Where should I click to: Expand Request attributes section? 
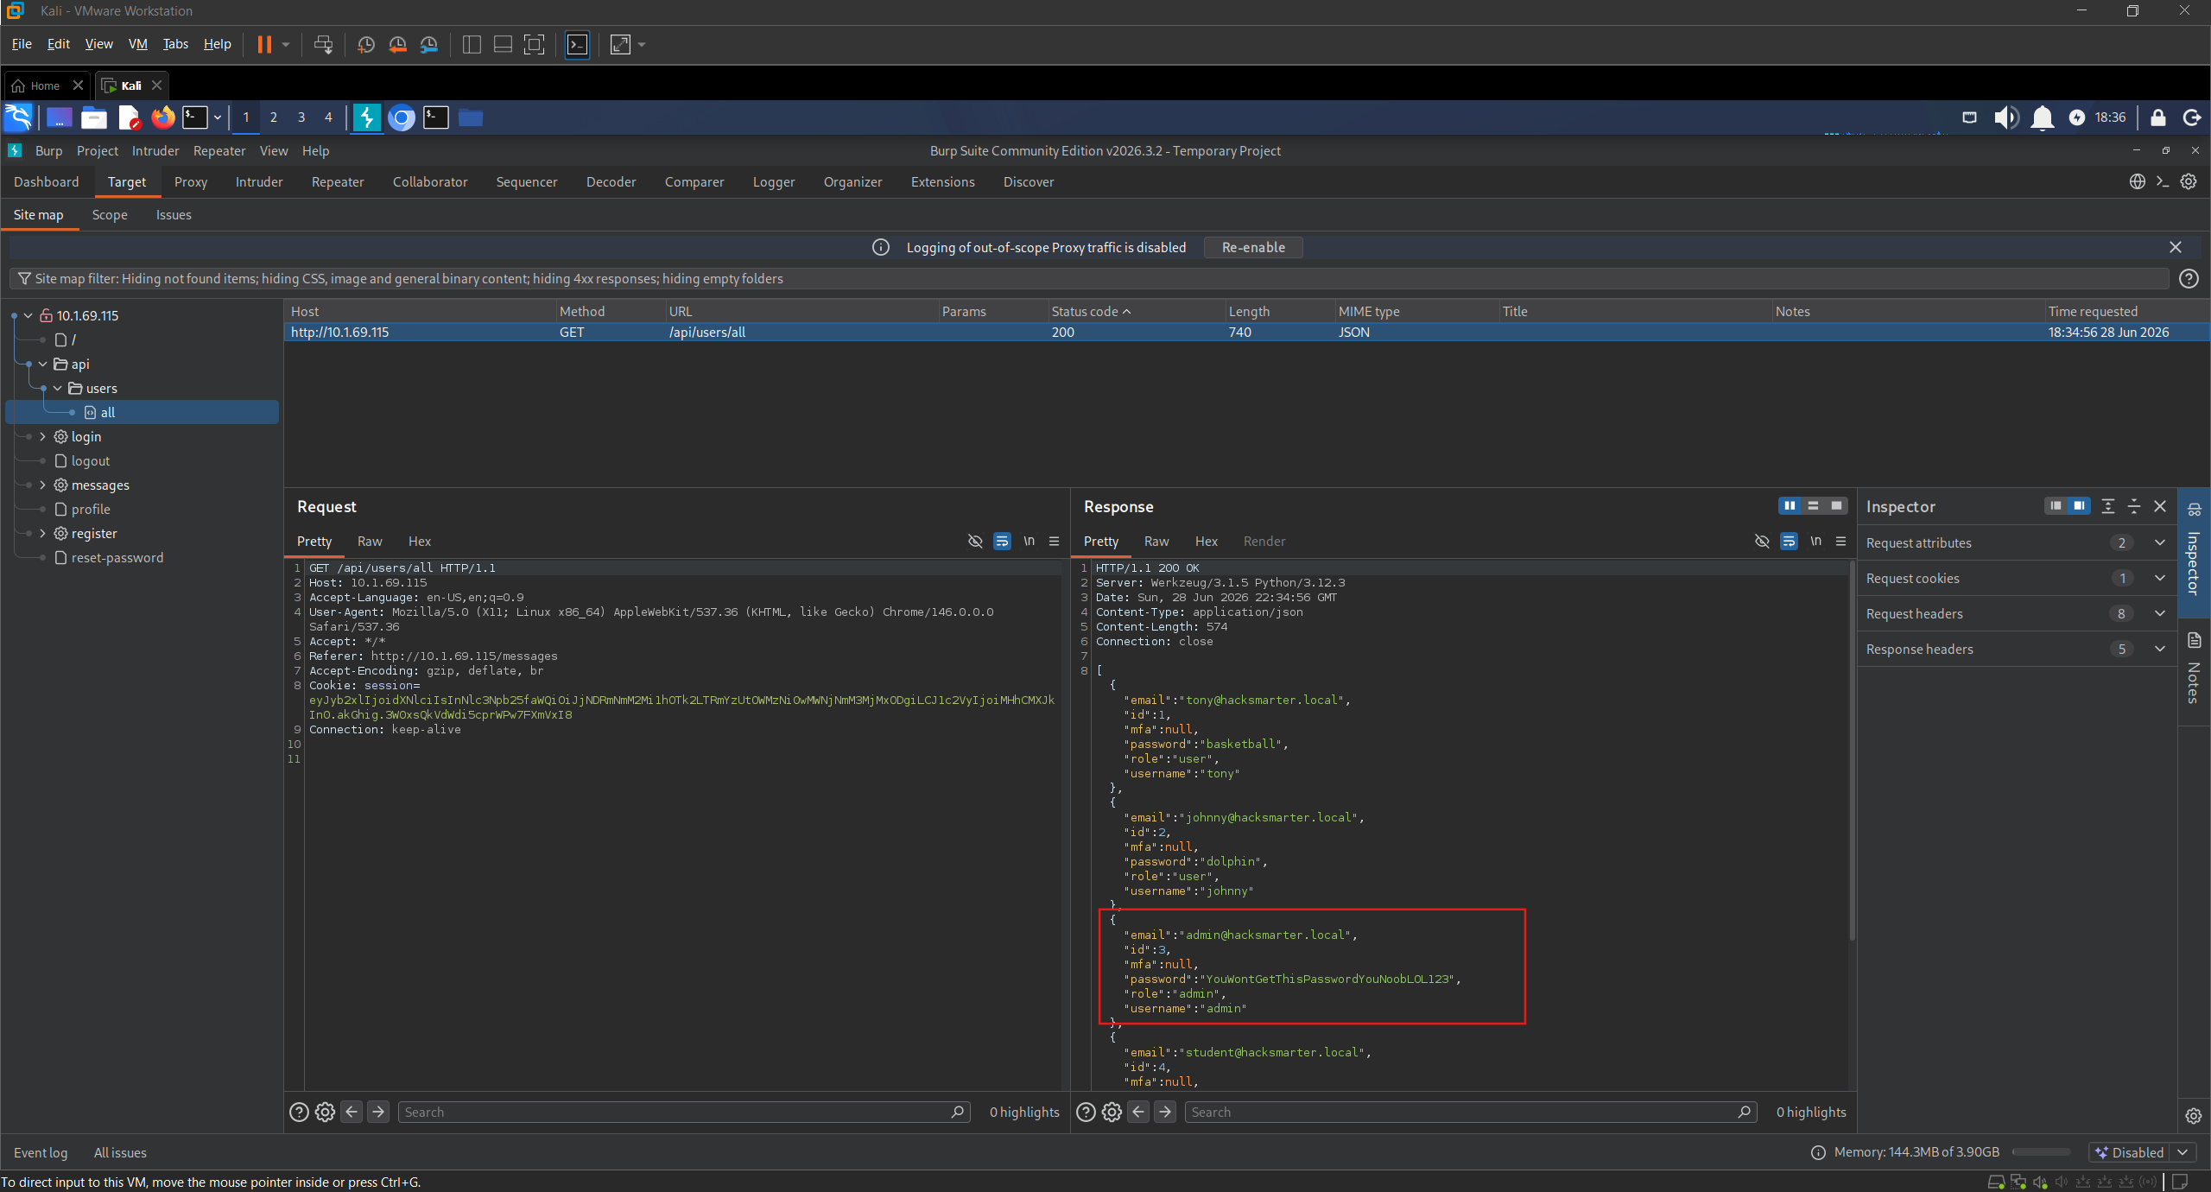click(2017, 542)
